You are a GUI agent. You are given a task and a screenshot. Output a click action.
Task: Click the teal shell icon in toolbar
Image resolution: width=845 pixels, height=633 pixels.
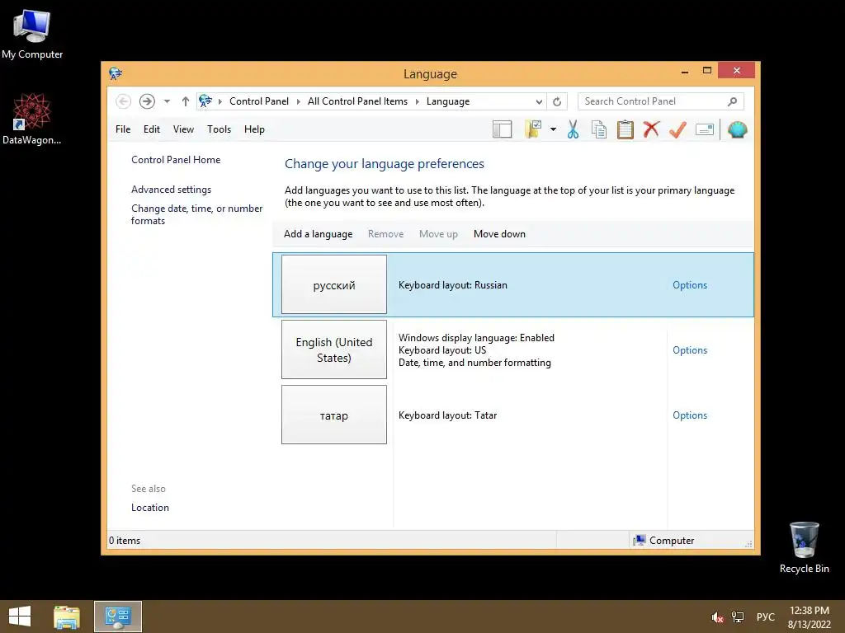737,129
